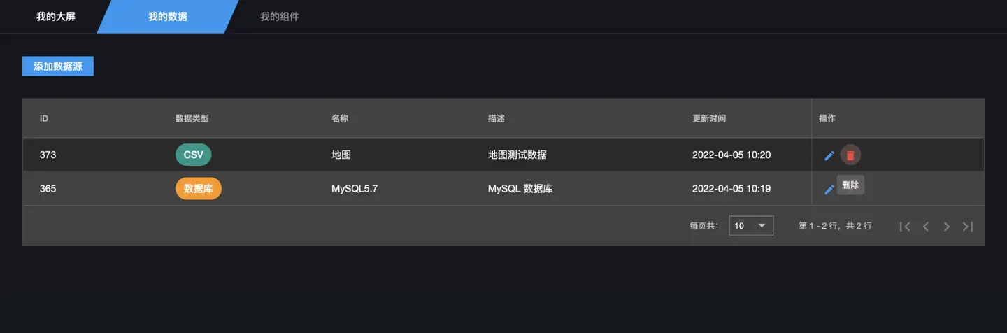This screenshot has height=333, width=1007.
Task: Click the 名称 column header
Action: pyautogui.click(x=340, y=119)
